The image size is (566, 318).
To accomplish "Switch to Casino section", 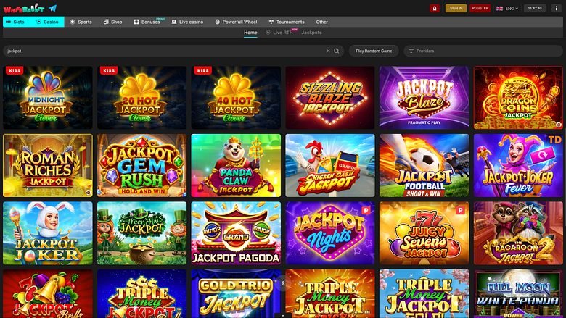I will 49,22.
